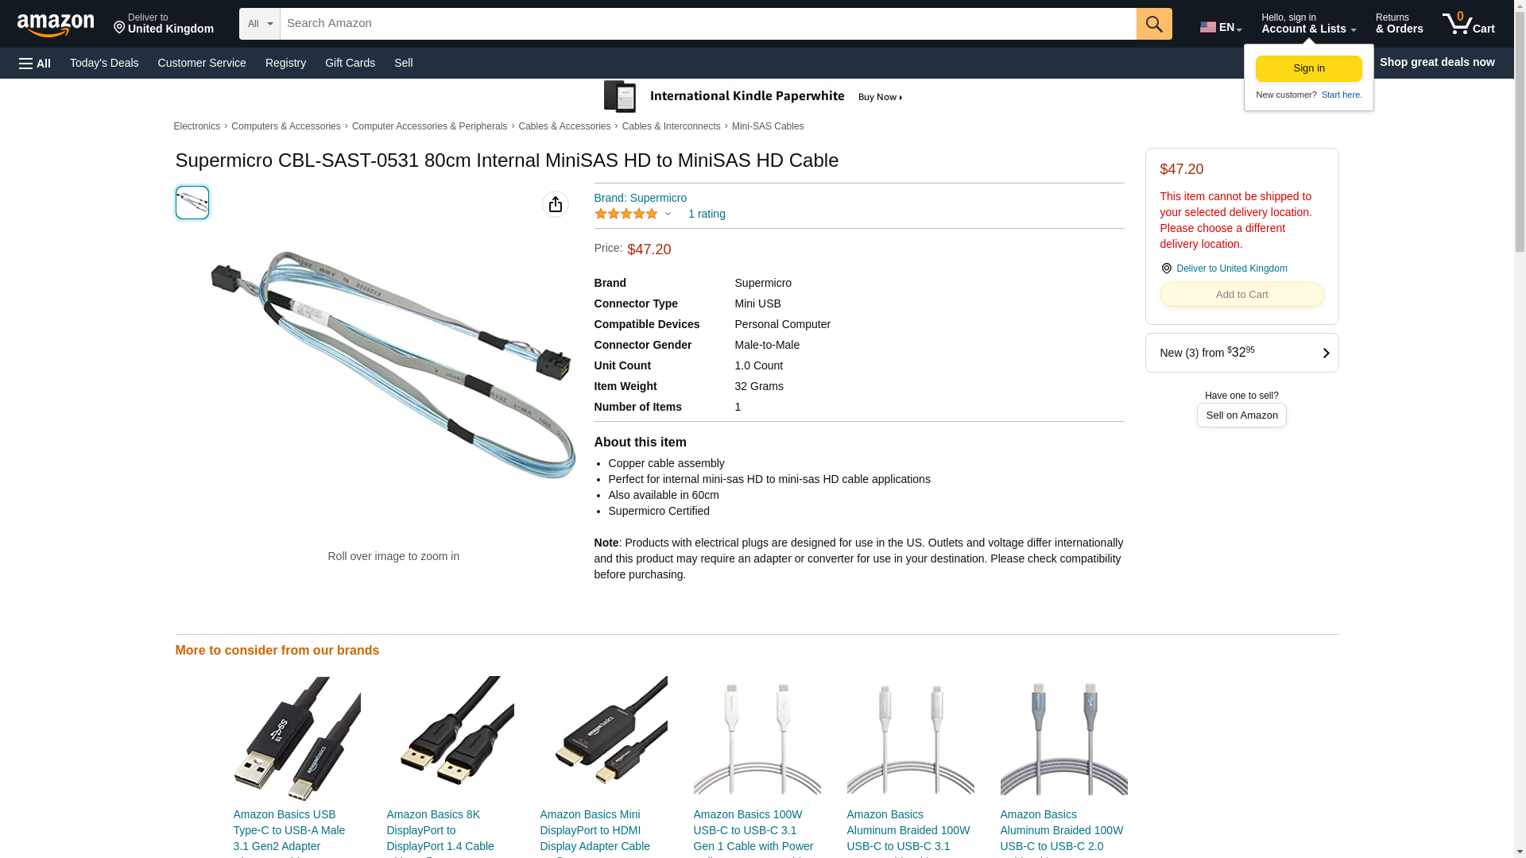Image resolution: width=1526 pixels, height=858 pixels.
Task: Click the Mini-SAS Cables breadcrumb
Action: [768, 126]
